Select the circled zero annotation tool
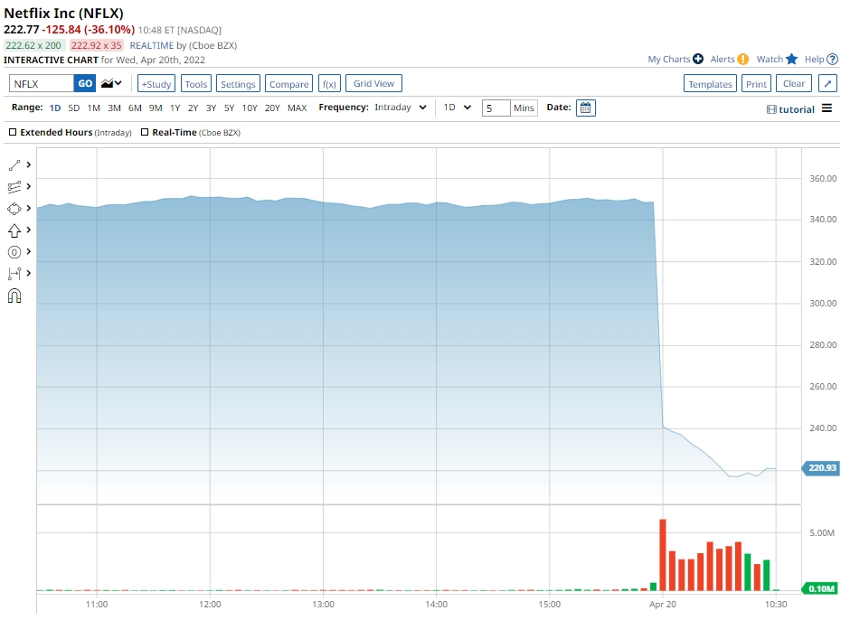The image size is (850, 620). [x=14, y=252]
